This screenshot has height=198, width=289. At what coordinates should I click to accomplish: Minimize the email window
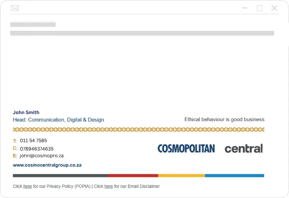(245, 8)
